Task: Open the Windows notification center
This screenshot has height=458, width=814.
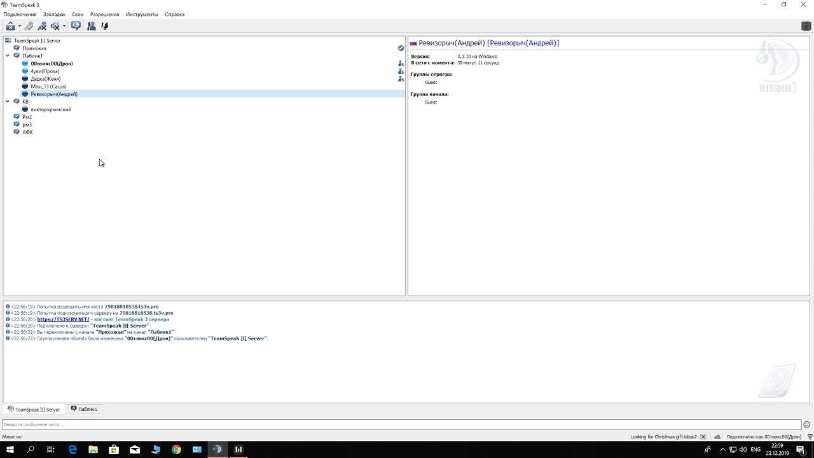Action: point(801,450)
